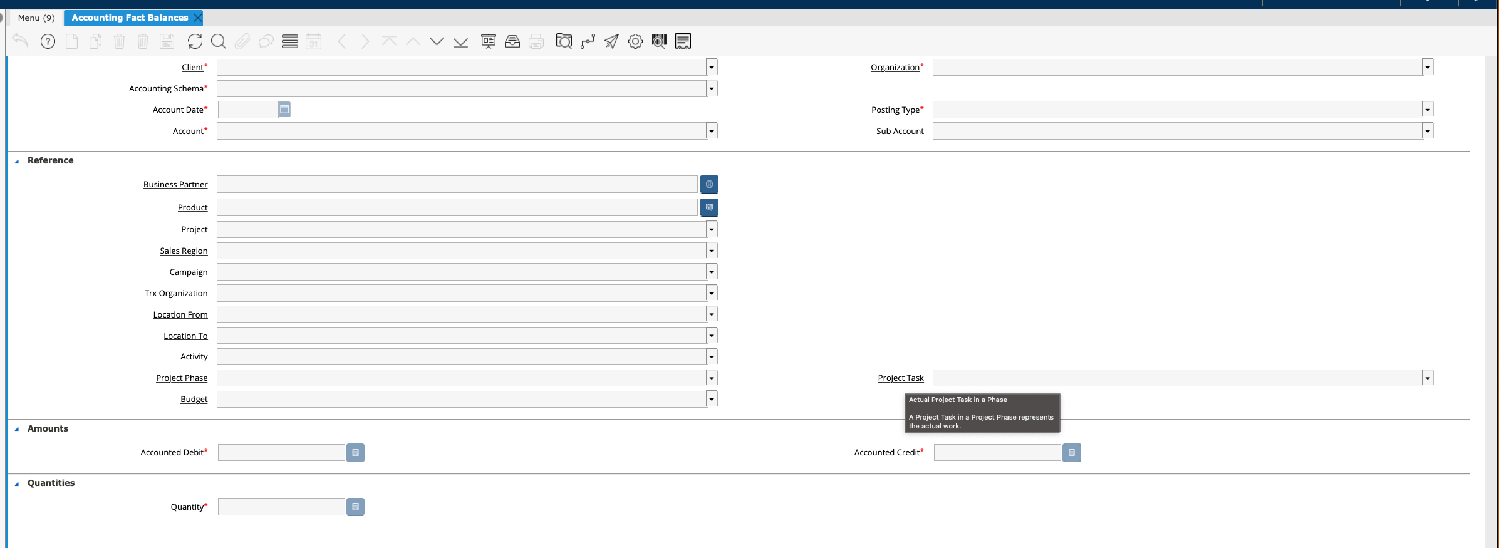
Task: Open the Organization dropdown arrow
Action: (x=1428, y=67)
